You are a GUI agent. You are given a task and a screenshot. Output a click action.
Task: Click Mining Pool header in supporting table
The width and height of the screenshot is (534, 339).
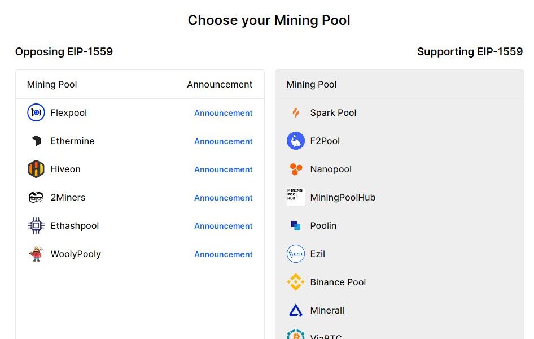pyautogui.click(x=312, y=85)
